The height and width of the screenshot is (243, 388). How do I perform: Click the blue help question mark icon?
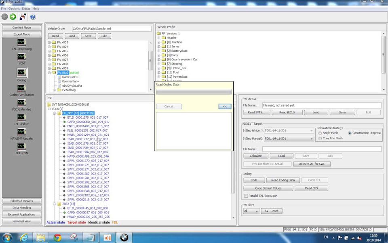(x=33, y=17)
